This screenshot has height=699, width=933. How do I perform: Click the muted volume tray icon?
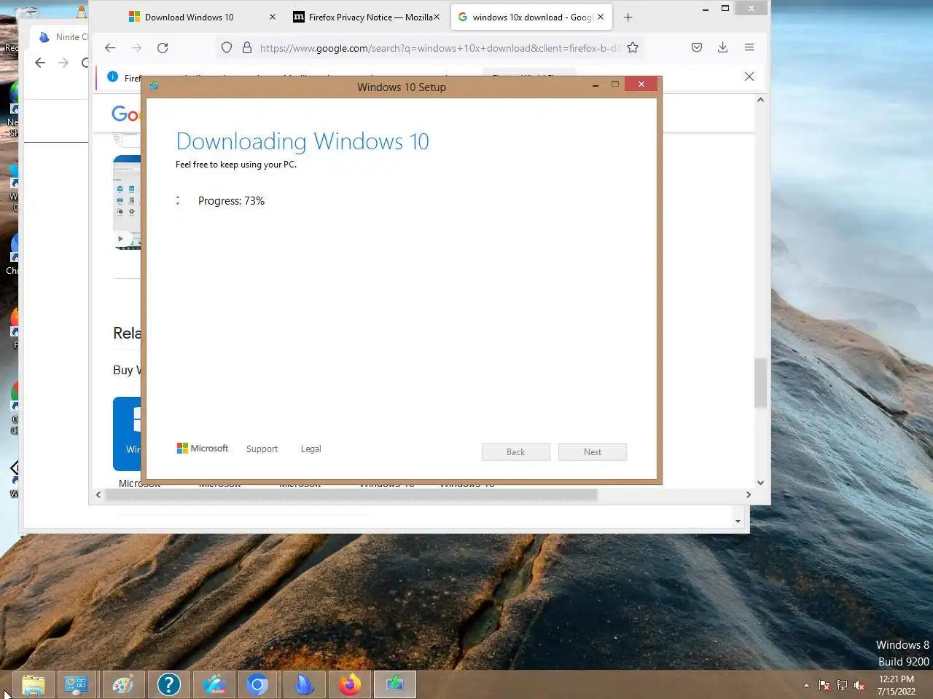point(859,685)
